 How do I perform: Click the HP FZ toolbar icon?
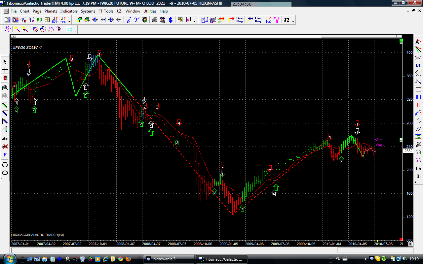click(x=268, y=20)
